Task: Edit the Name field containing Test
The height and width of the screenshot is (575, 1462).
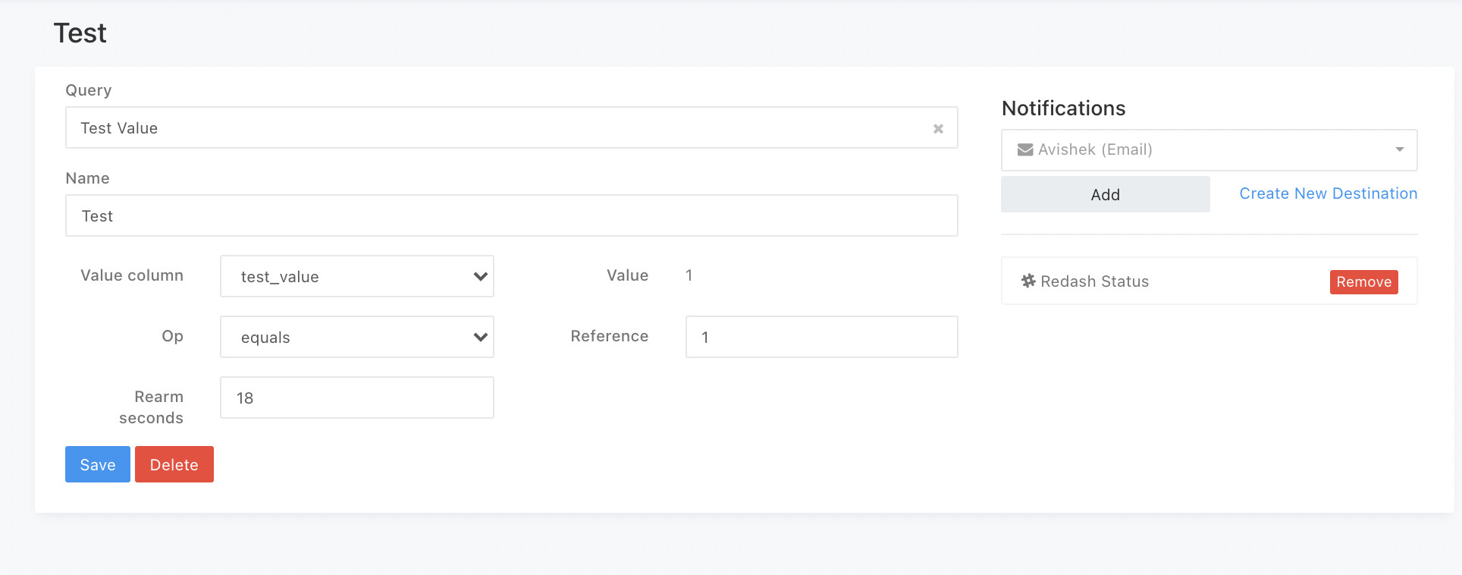Action: 512,215
